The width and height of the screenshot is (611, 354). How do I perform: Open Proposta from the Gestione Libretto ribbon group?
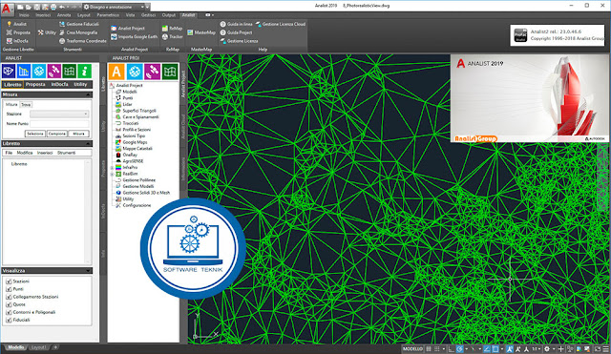tap(18, 32)
